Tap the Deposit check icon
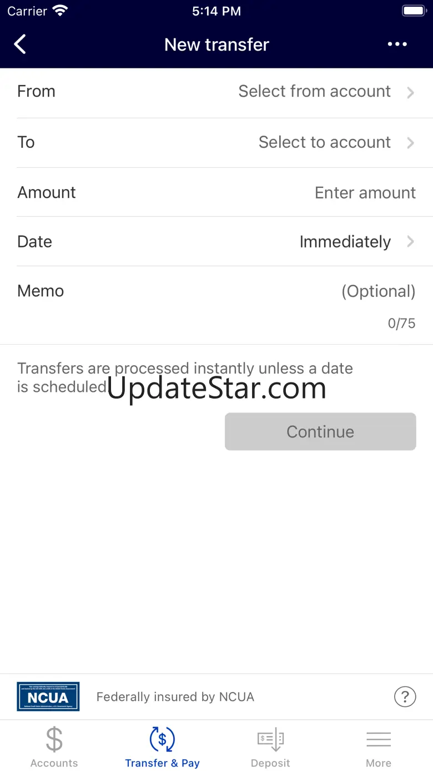 point(270,739)
